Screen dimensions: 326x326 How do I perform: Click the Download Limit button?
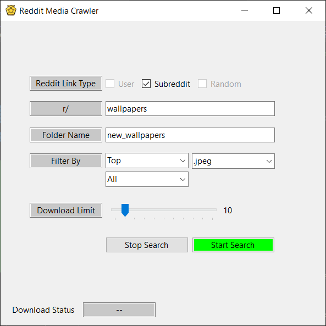pos(66,211)
